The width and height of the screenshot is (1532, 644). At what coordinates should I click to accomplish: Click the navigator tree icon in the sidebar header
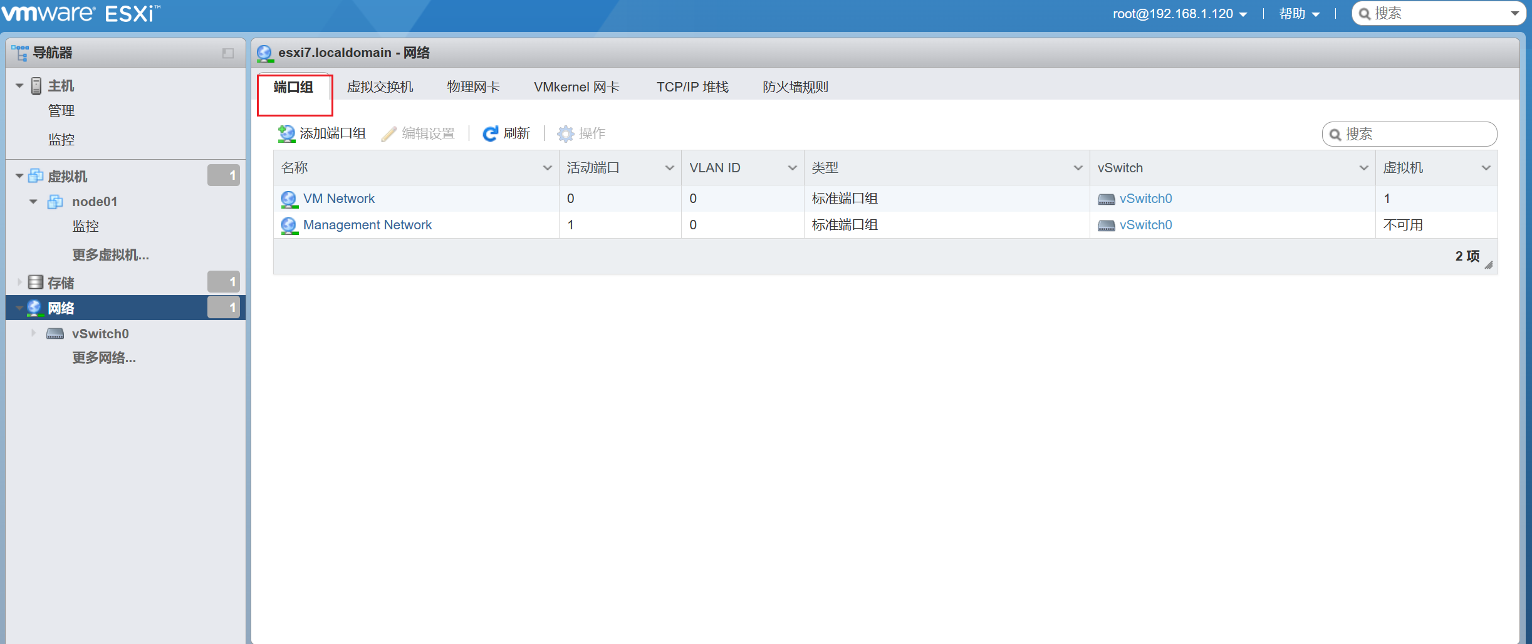pos(19,53)
